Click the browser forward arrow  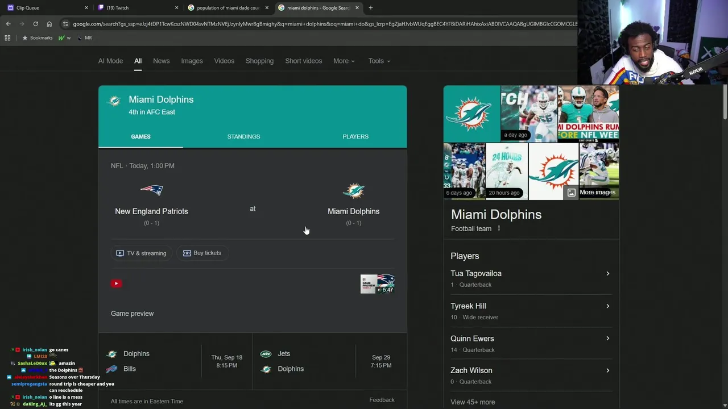point(22,24)
